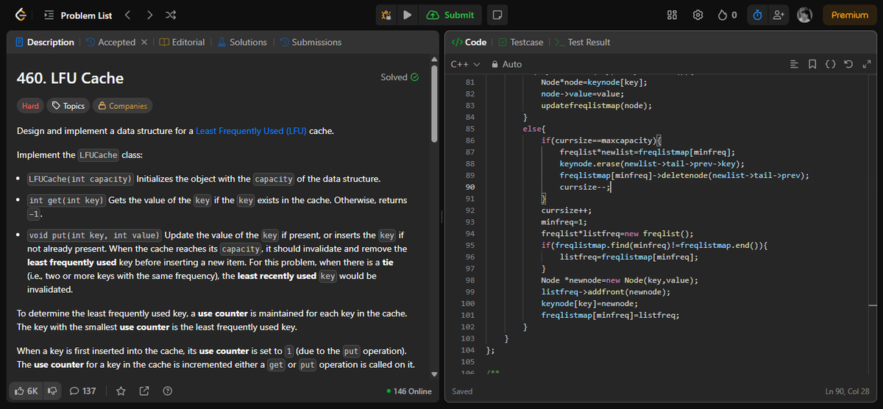Pick a random problem with shuffle icon
Viewport: 883px width, 409px height.
171,15
